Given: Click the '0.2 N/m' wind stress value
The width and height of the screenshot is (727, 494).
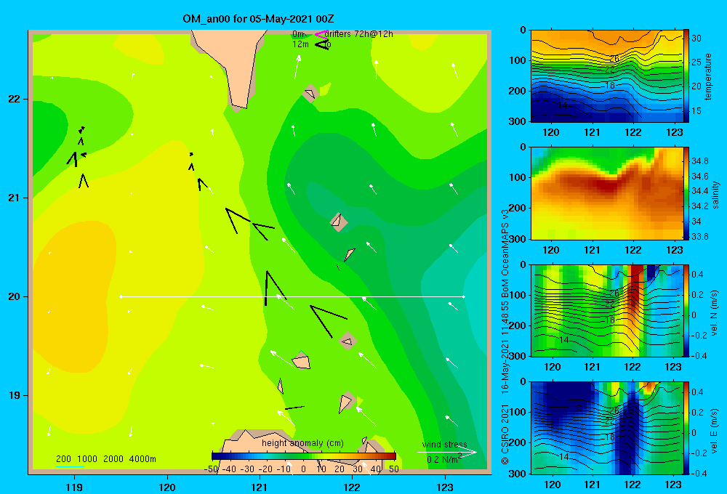Looking at the screenshot, I should (442, 459).
